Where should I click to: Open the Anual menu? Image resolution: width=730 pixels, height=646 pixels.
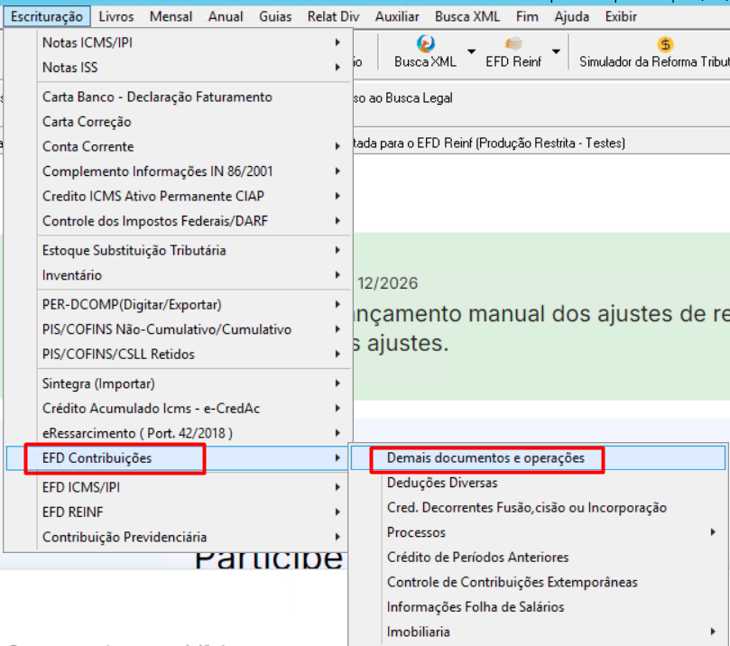point(226,17)
